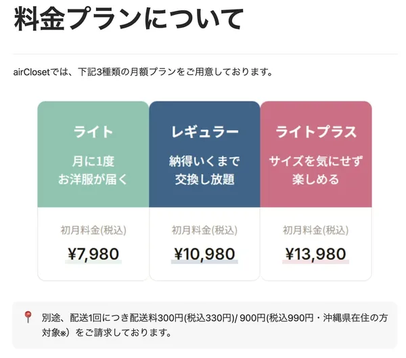The width and height of the screenshot is (406, 358).
Task: Click the navy レギュラー color block
Action: click(204, 154)
